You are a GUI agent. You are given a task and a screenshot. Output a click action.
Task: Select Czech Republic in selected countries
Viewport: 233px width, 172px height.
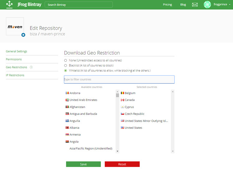[135, 114]
